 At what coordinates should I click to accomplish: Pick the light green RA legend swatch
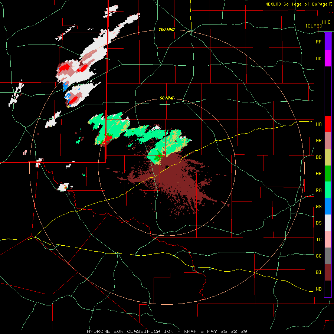pyautogui.click(x=328, y=190)
